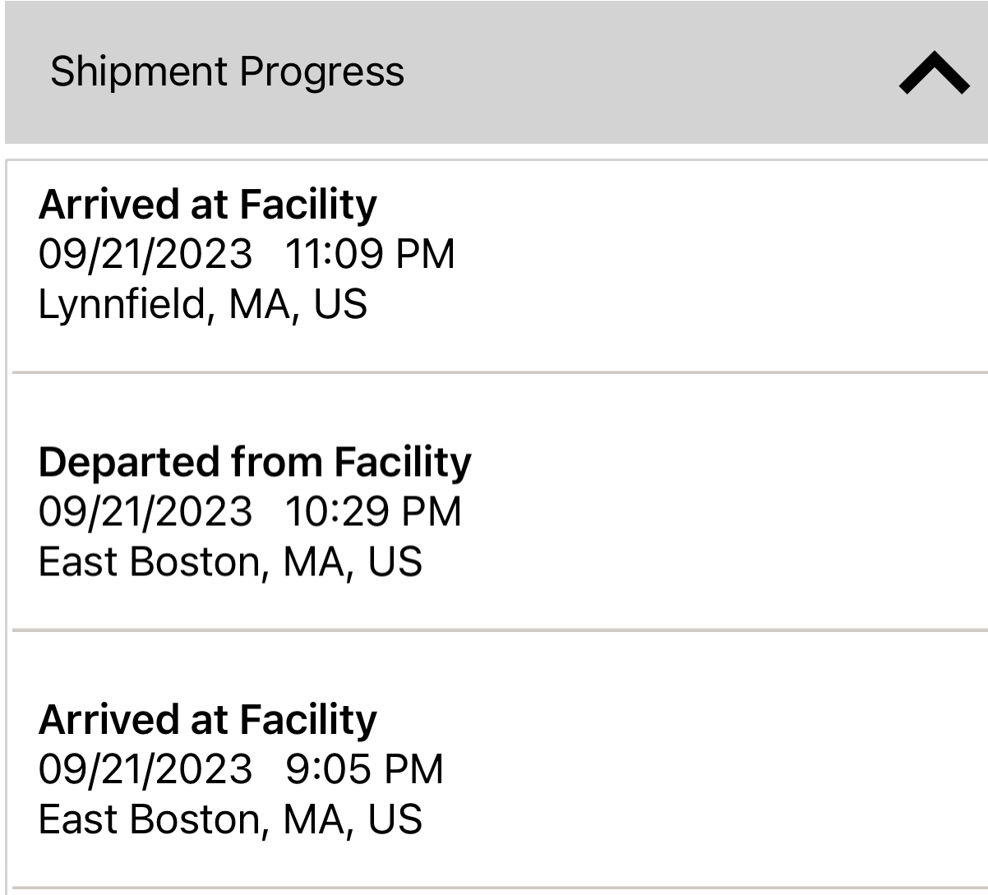The width and height of the screenshot is (988, 895).
Task: Click the date beside 10:29 PM
Action: (145, 512)
